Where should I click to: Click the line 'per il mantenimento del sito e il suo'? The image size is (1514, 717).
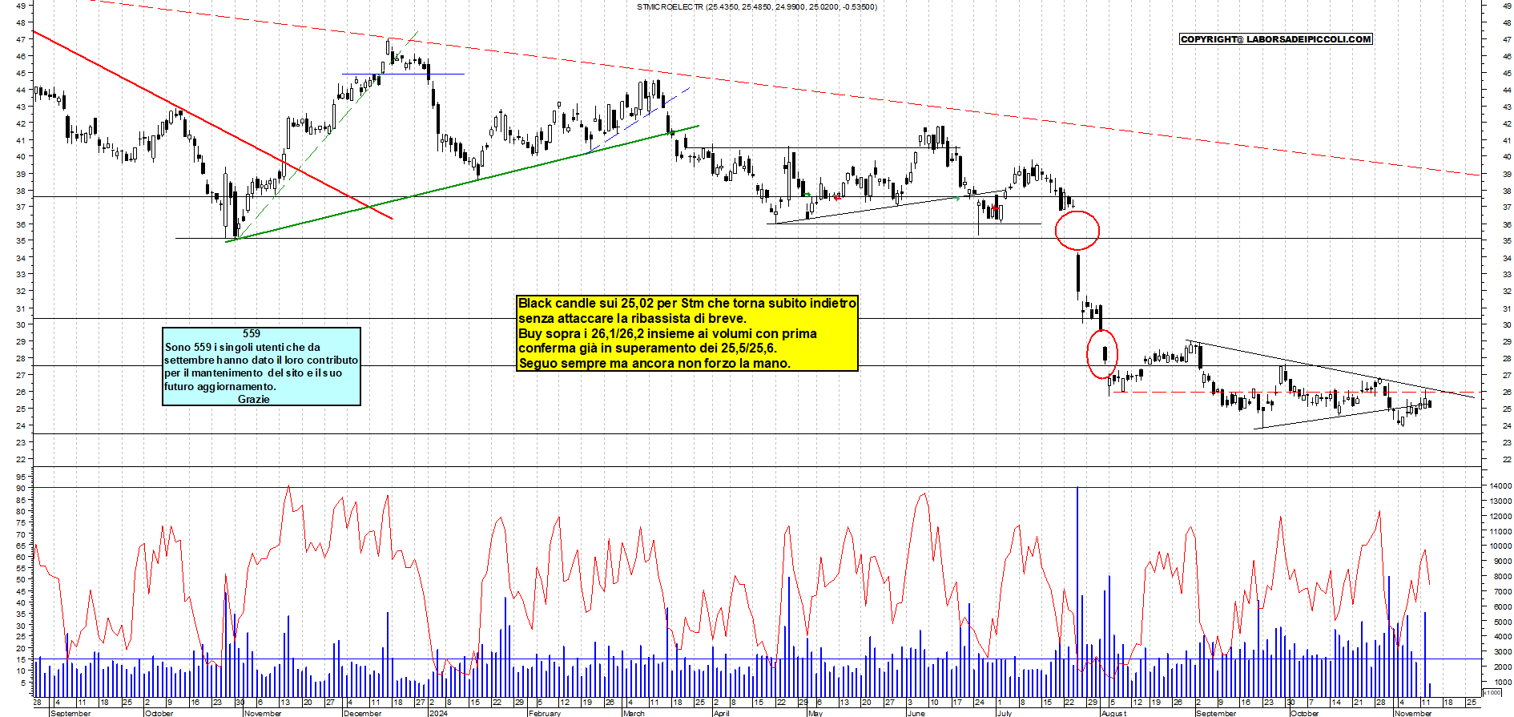253,373
